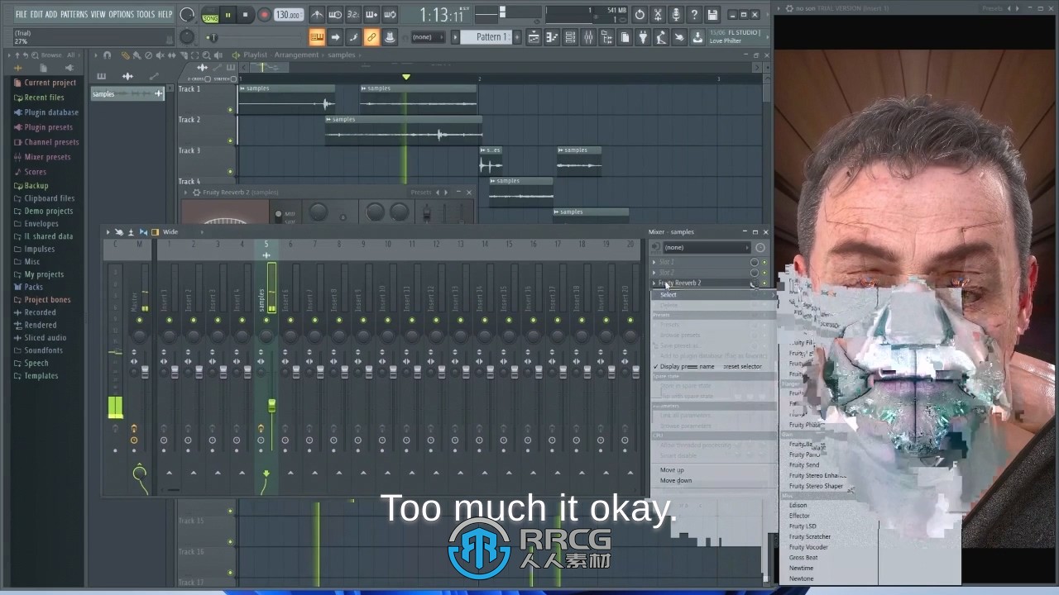Select Edison from plugin list
This screenshot has width=1059, height=595.
pyautogui.click(x=798, y=505)
